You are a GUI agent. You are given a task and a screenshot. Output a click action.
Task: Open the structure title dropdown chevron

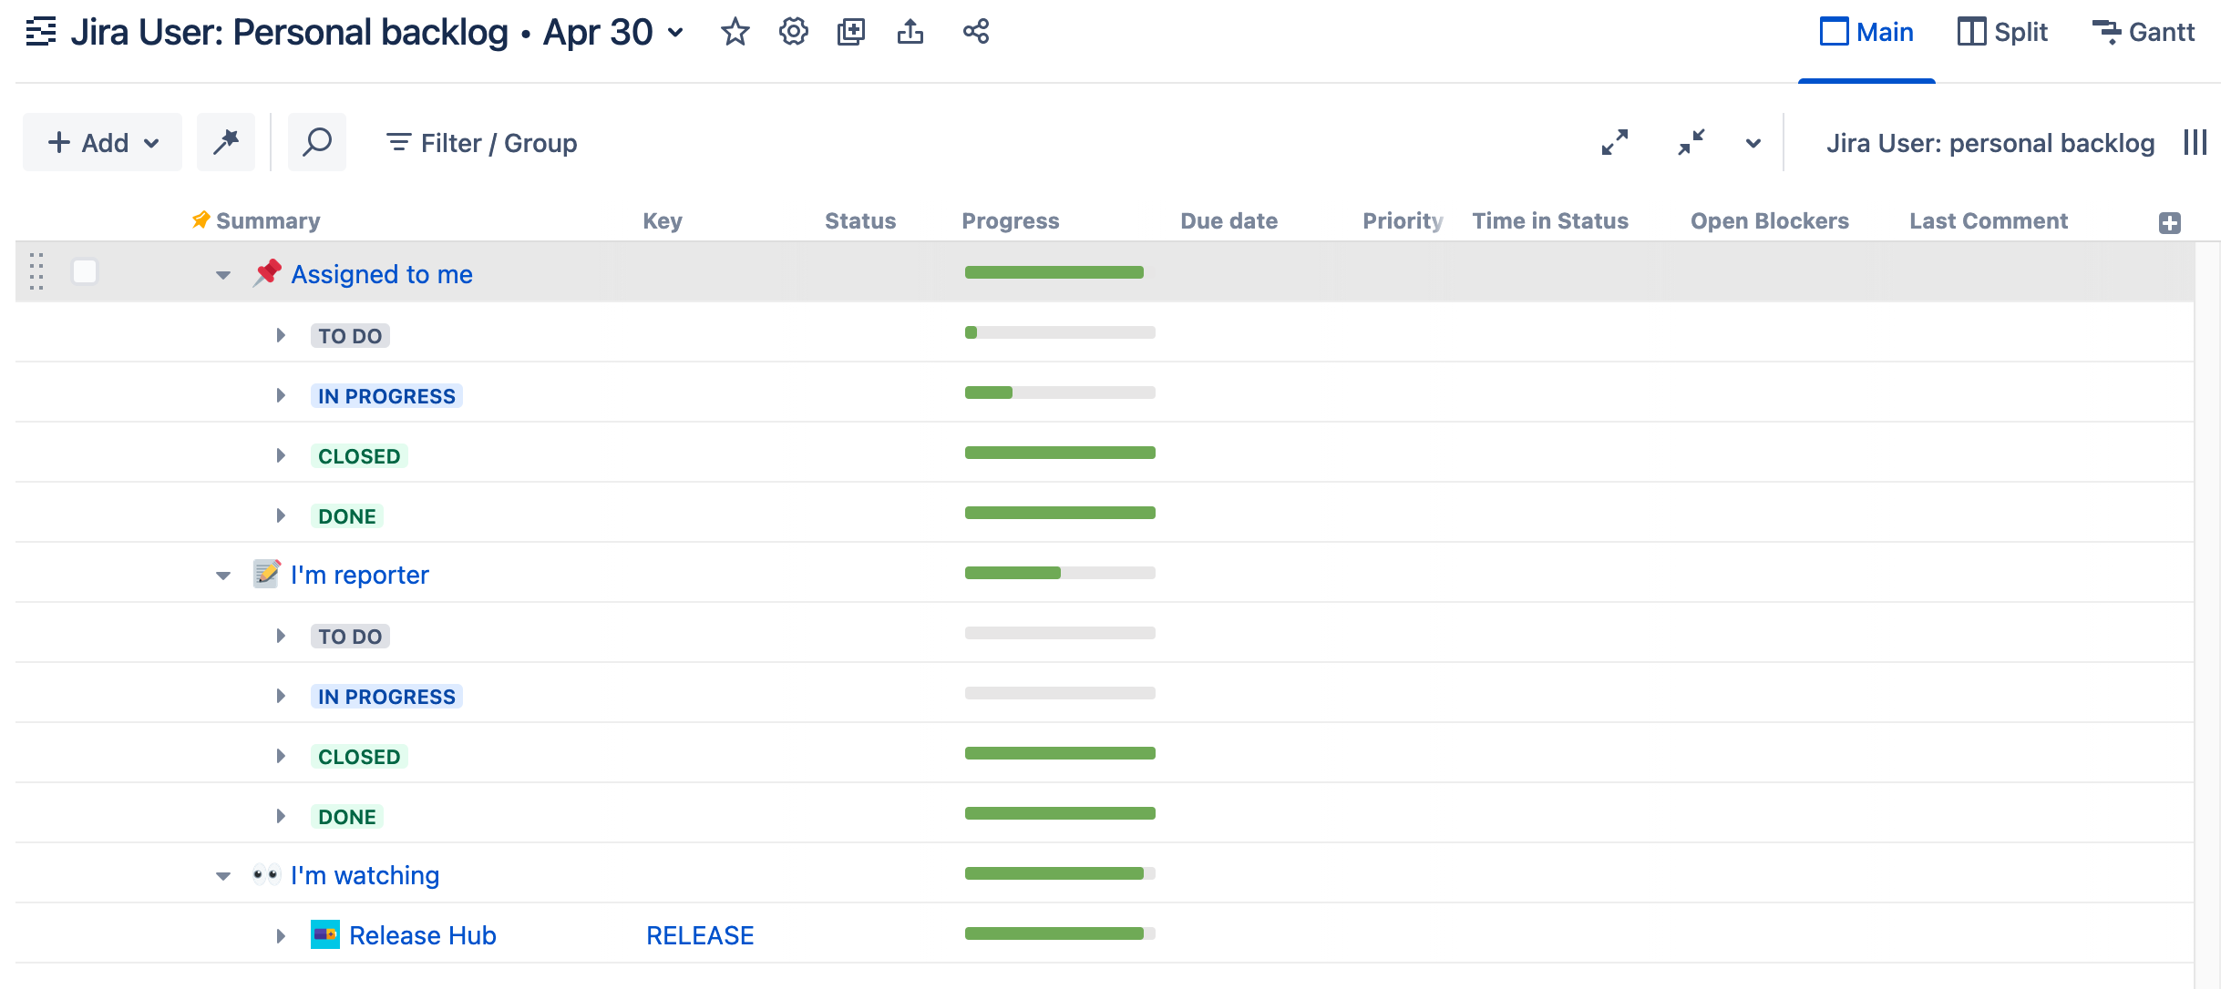click(675, 33)
